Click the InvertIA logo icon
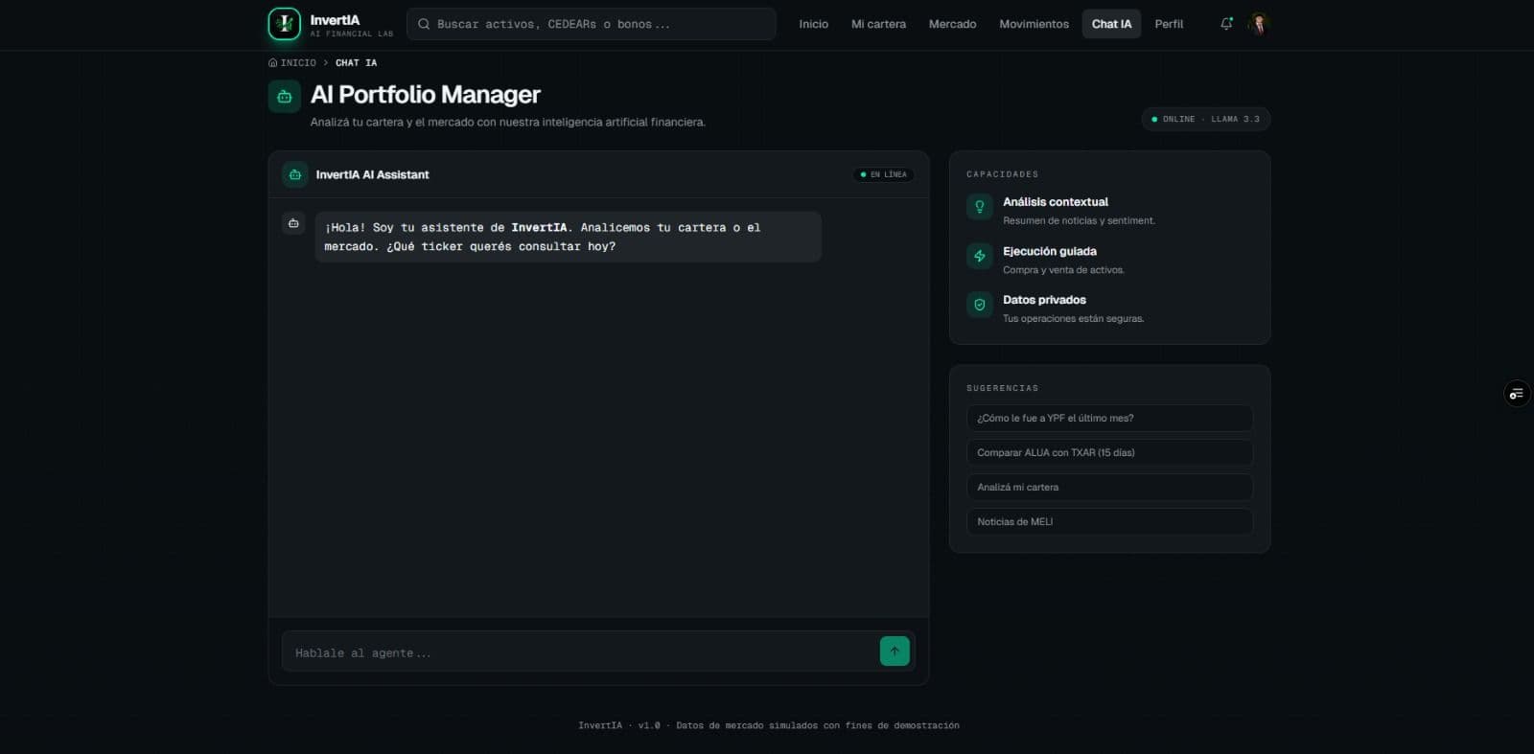This screenshot has height=754, width=1534. click(284, 24)
